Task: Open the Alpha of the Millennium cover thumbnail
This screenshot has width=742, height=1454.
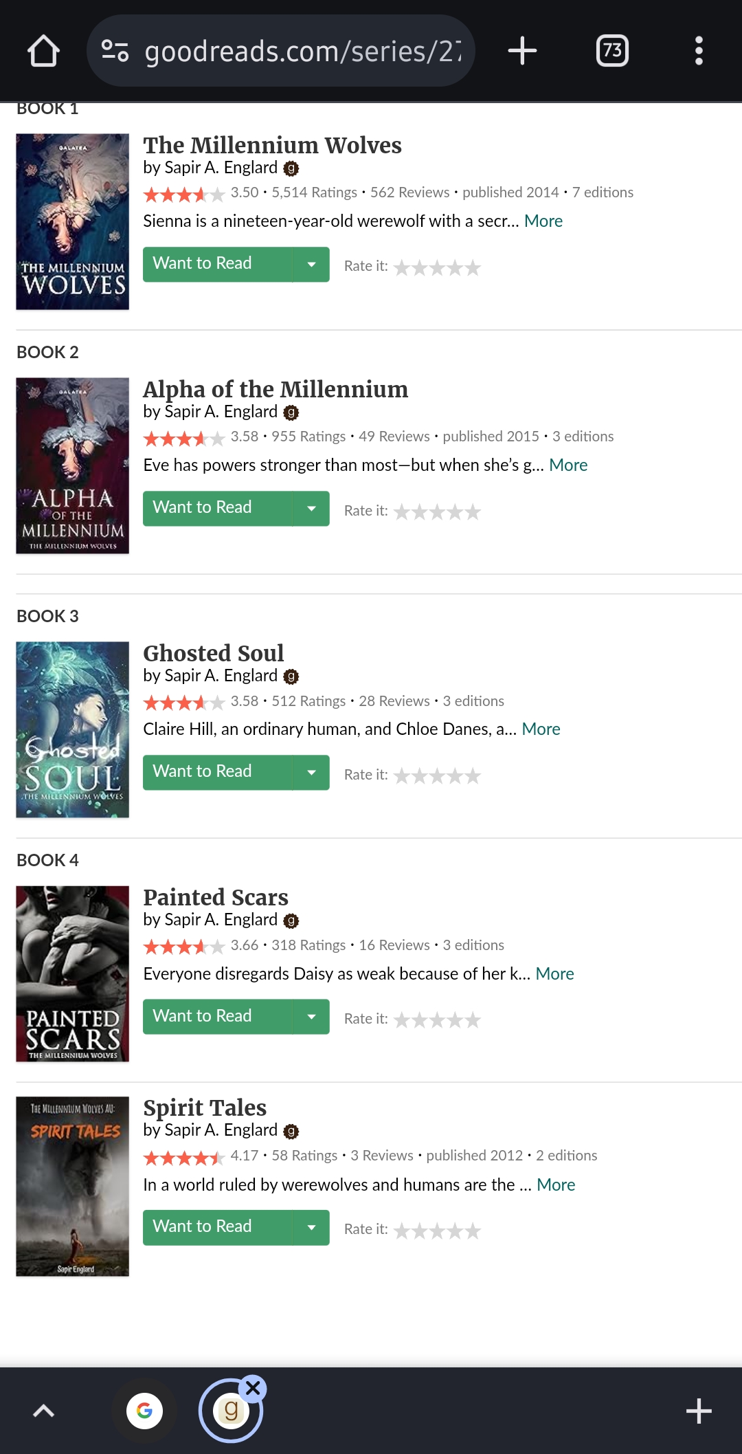Action: [x=72, y=465]
